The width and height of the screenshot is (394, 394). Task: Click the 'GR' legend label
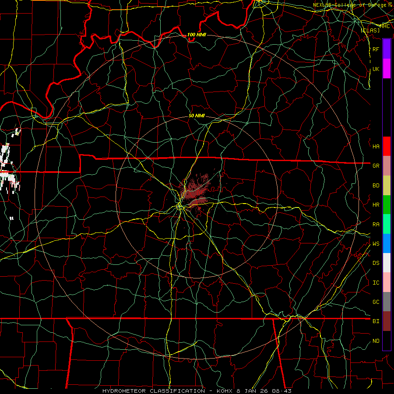376,166
